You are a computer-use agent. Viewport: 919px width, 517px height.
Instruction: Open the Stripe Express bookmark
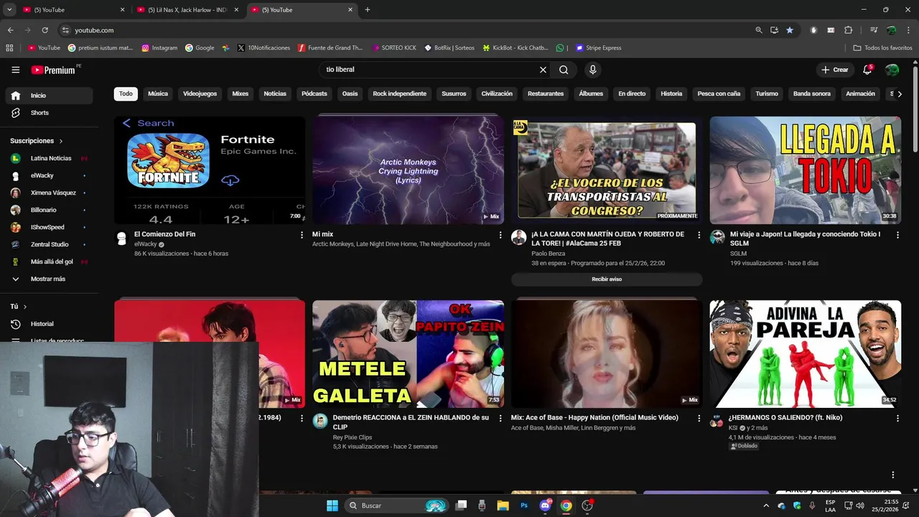598,48
